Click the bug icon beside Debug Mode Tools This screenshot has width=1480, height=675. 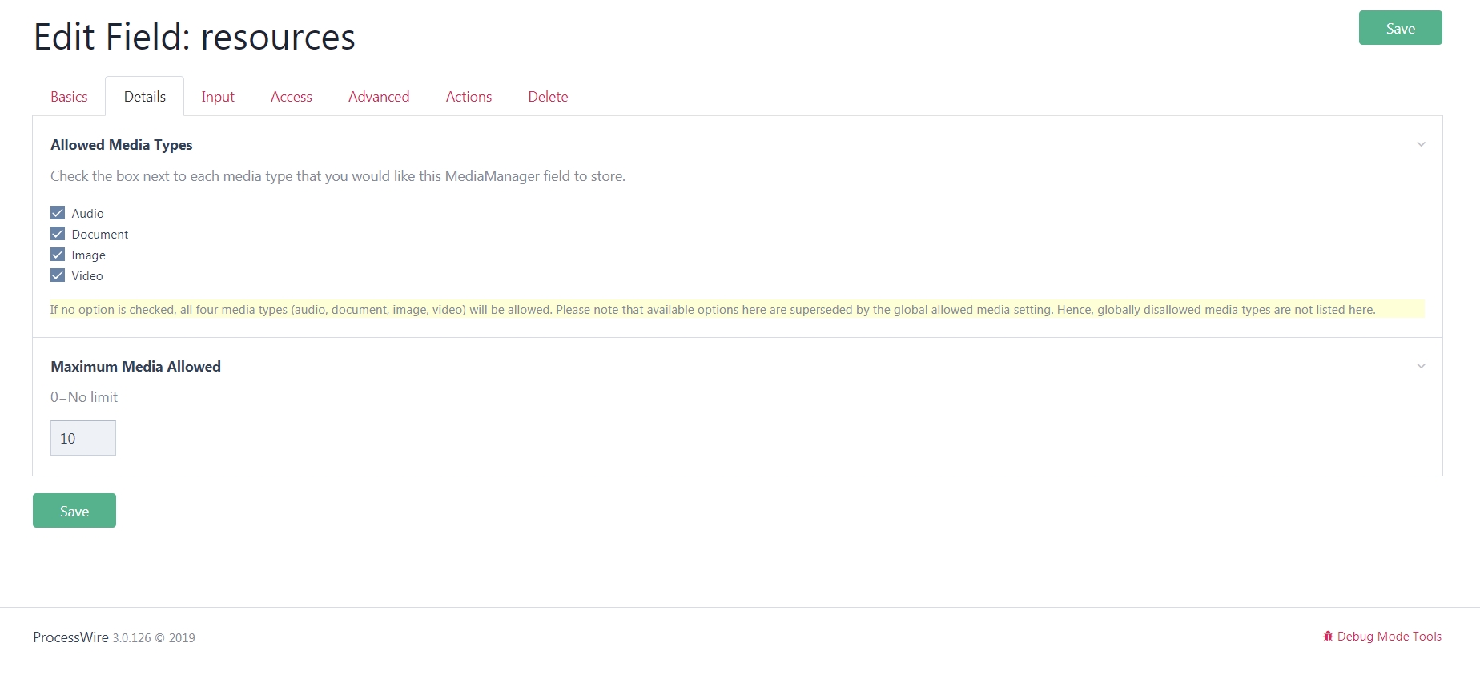[1328, 637]
